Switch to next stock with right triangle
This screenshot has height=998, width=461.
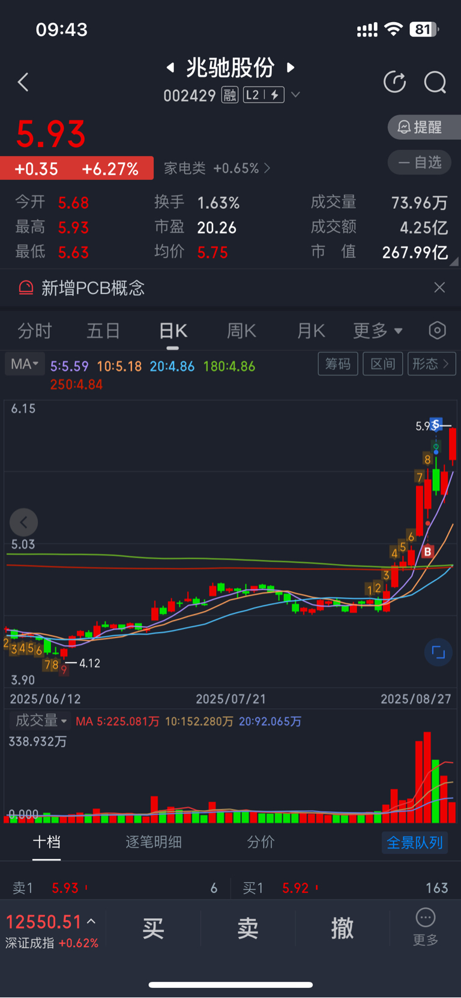(x=291, y=68)
